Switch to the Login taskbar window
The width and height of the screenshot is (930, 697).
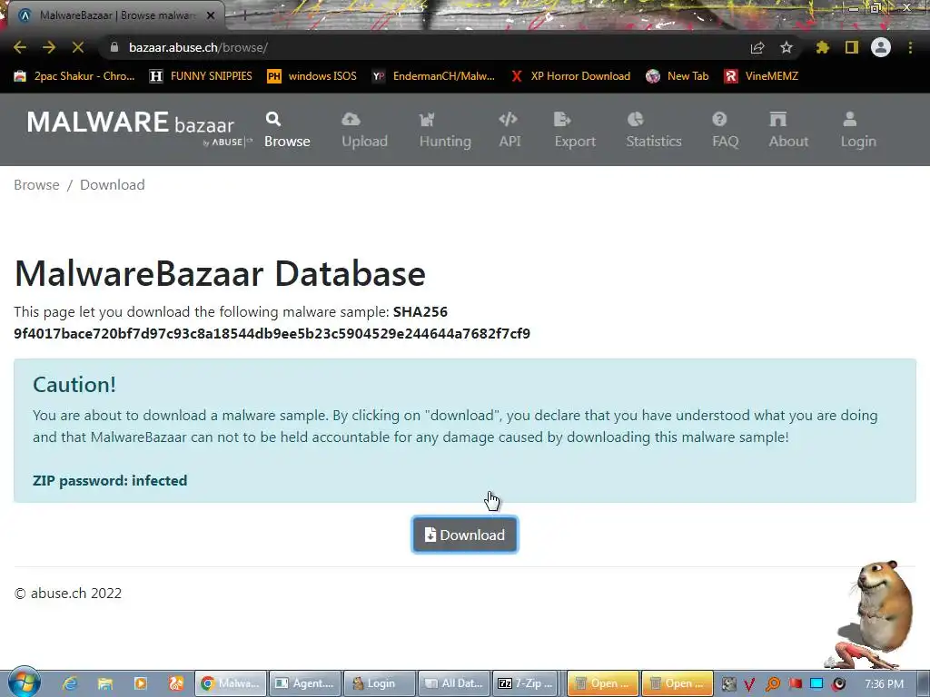[380, 683]
